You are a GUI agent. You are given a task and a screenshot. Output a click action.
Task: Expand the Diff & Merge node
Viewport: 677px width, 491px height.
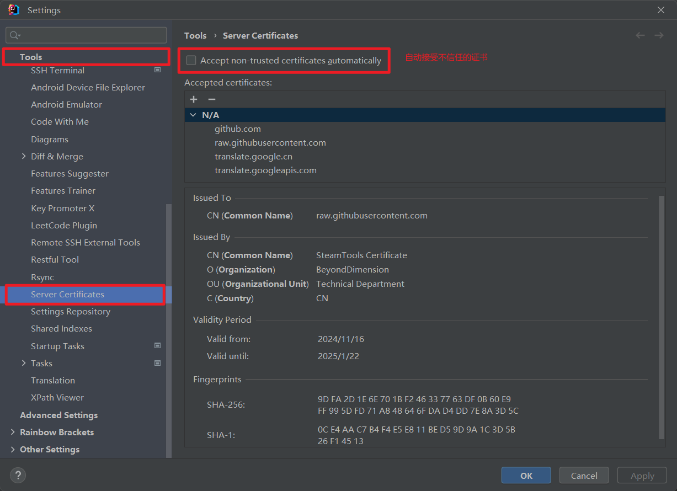[24, 156]
